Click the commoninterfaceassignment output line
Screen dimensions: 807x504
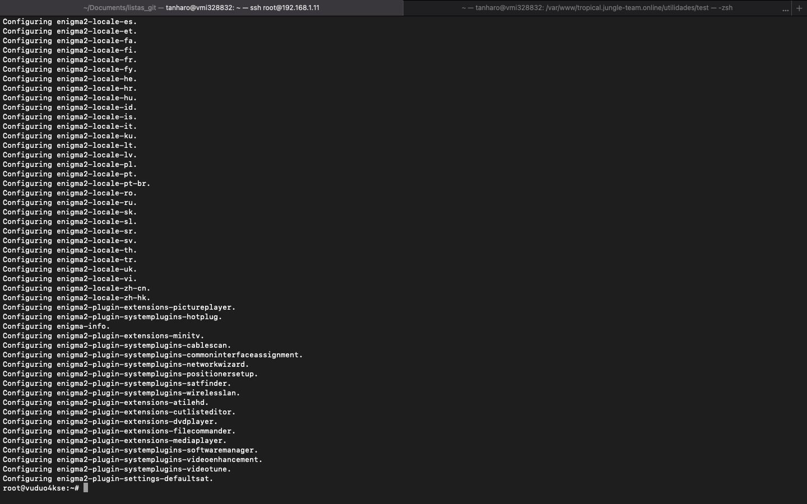click(153, 355)
